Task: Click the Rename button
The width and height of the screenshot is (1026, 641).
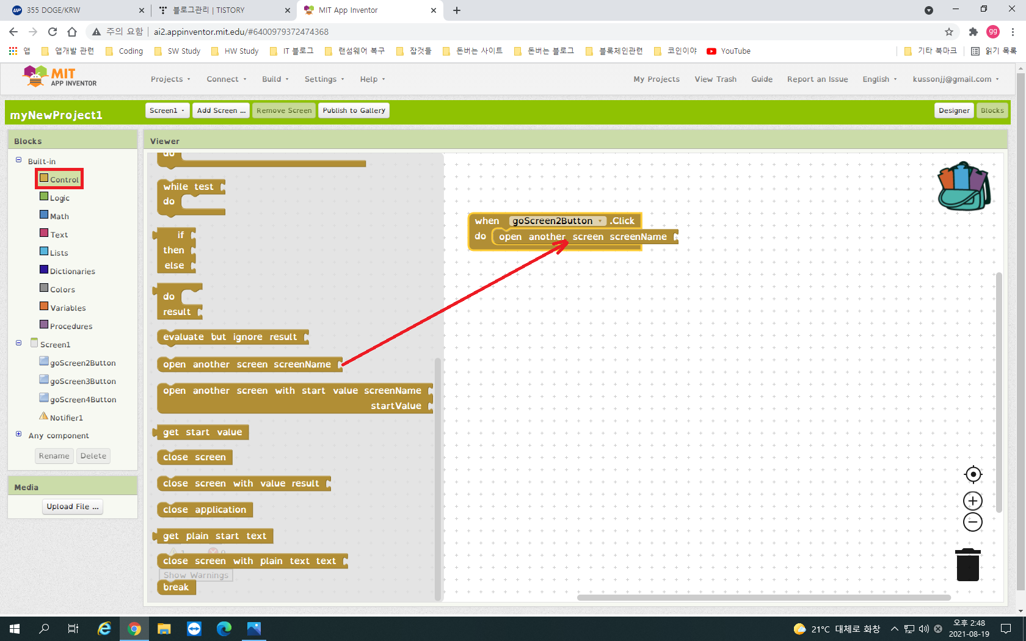Action: (x=54, y=456)
